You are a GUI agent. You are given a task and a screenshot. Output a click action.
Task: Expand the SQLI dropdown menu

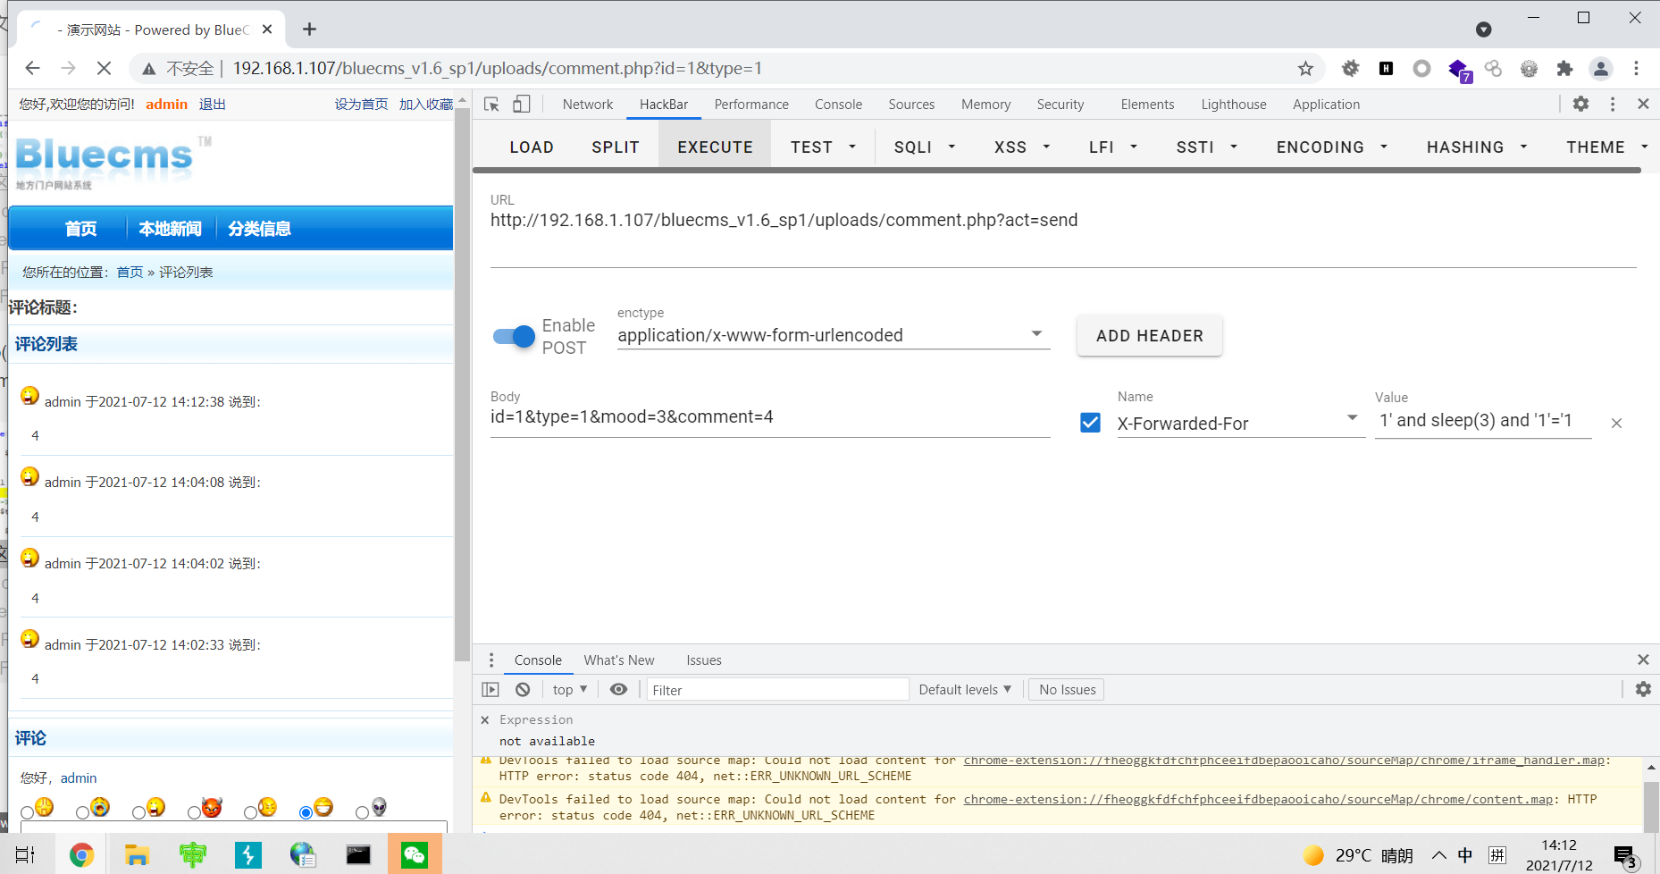tap(925, 147)
